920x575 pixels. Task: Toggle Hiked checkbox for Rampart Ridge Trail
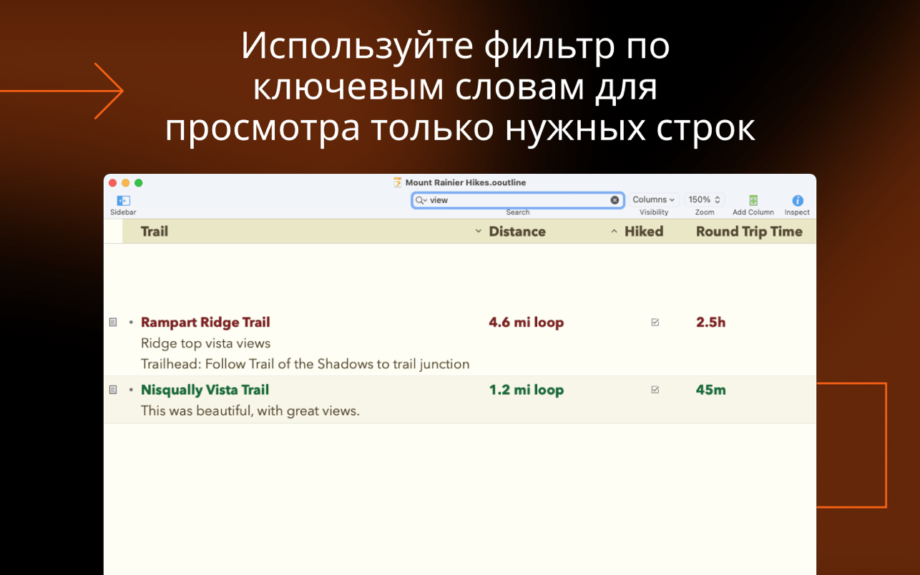click(655, 323)
